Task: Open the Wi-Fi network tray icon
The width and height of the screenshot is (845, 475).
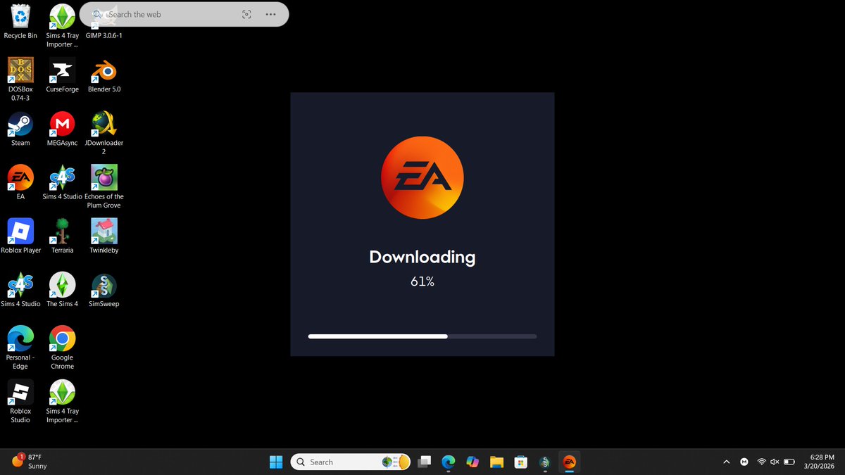Action: tap(761, 462)
